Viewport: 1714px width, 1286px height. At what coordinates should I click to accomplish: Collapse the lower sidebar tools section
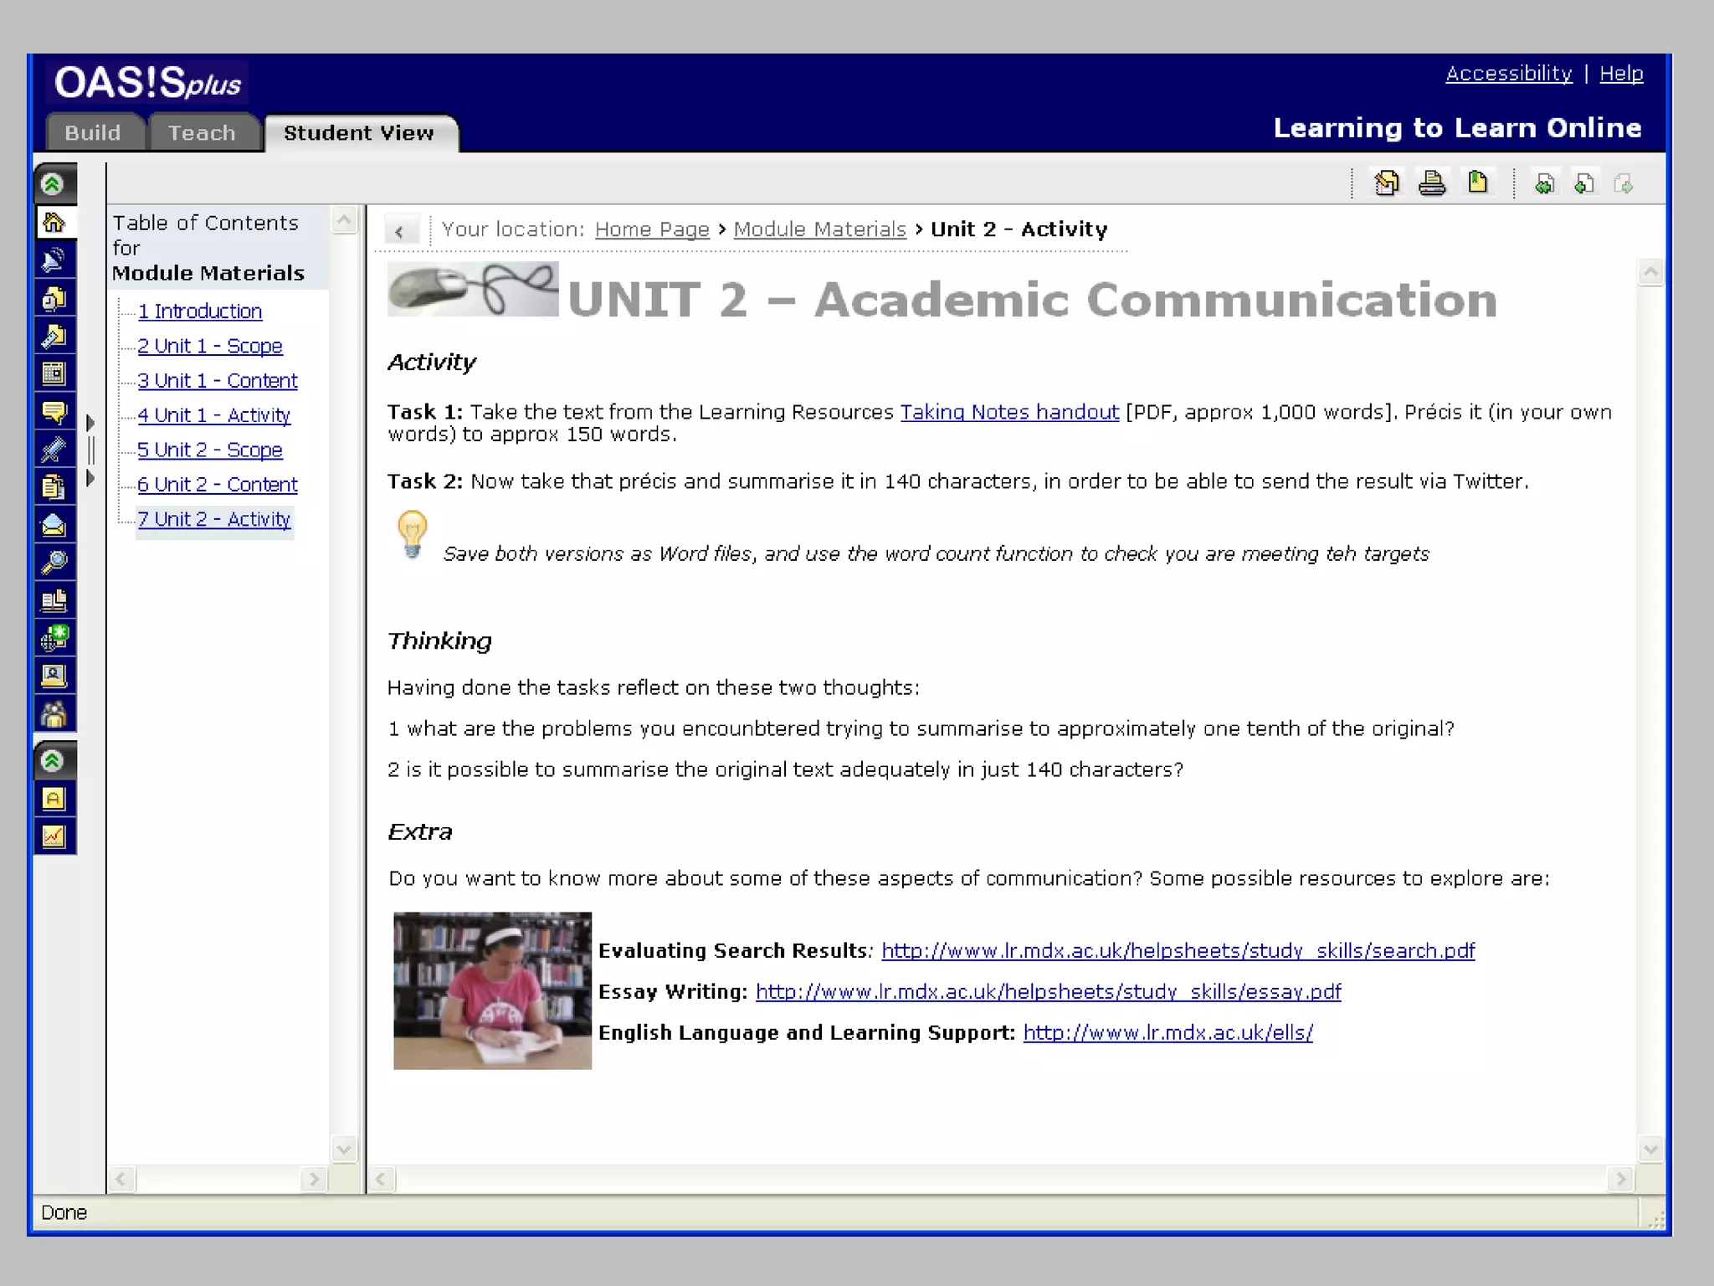[53, 761]
